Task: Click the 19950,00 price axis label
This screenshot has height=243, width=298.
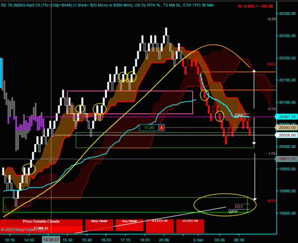Action: pyautogui.click(x=287, y=169)
